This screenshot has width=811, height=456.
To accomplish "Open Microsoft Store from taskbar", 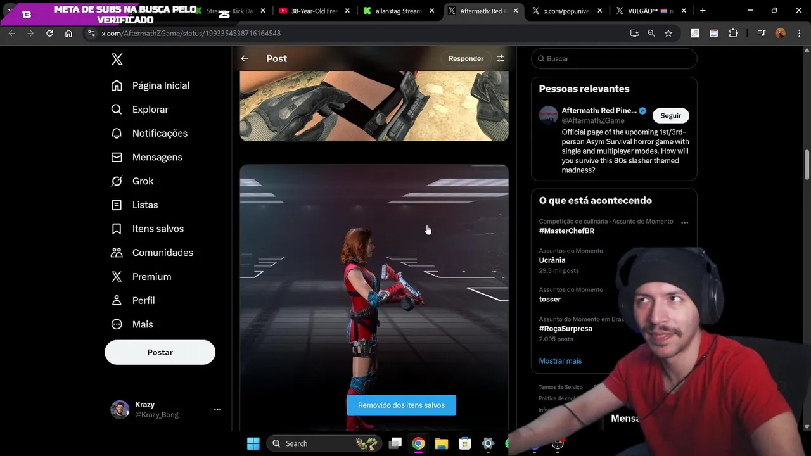I will [x=464, y=443].
